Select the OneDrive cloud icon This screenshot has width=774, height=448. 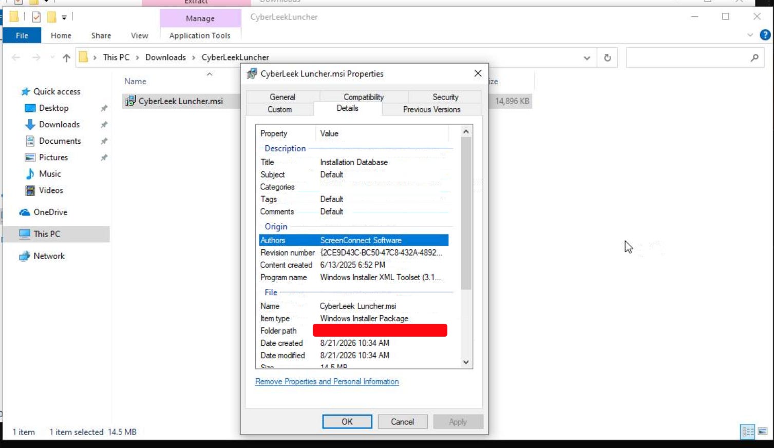[x=25, y=212]
